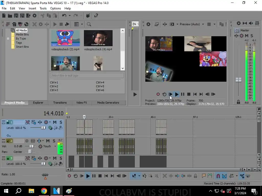Select the Normal Edit Tool icon
The image size is (262, 196).
coord(134,176)
